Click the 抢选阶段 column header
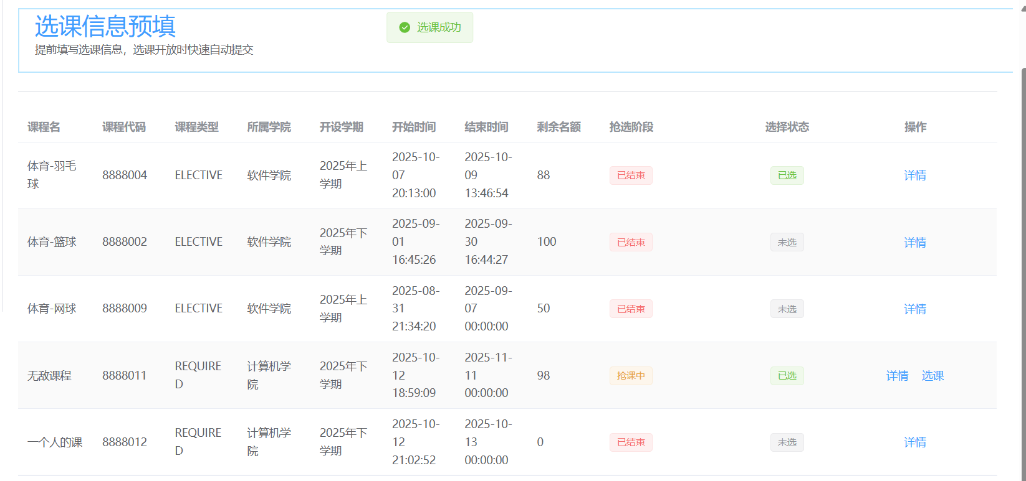 (631, 127)
